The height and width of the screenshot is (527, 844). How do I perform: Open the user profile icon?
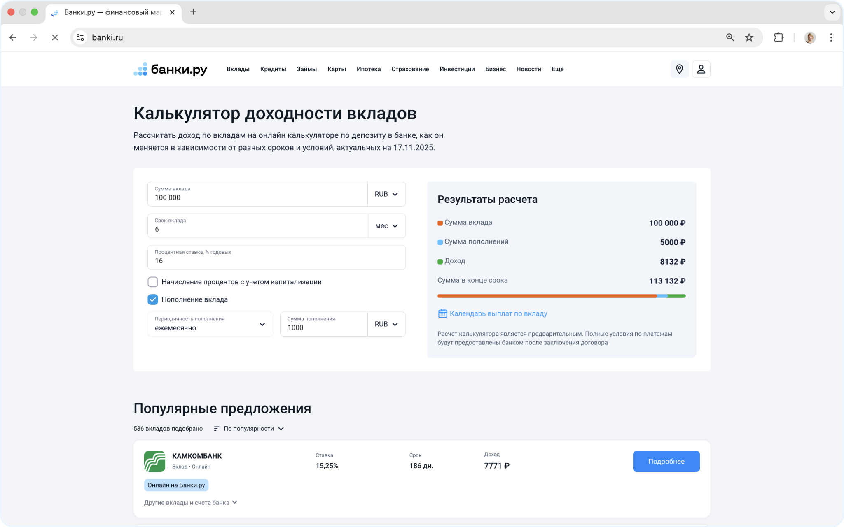(x=701, y=69)
